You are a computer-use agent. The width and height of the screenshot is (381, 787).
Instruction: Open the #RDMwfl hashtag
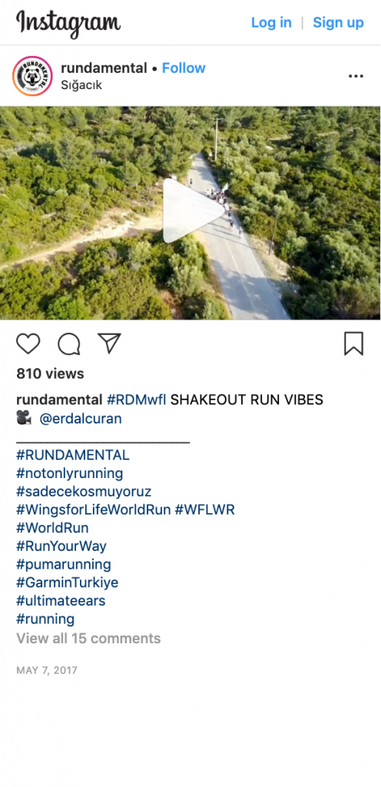(137, 400)
